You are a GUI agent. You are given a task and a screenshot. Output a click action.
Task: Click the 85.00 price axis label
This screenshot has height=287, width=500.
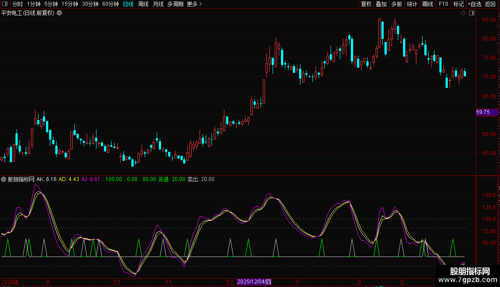[x=489, y=20]
